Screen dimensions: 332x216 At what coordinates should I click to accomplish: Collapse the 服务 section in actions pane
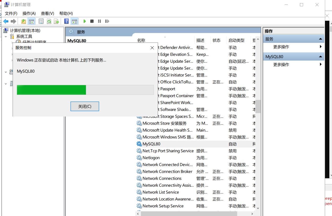(x=320, y=39)
